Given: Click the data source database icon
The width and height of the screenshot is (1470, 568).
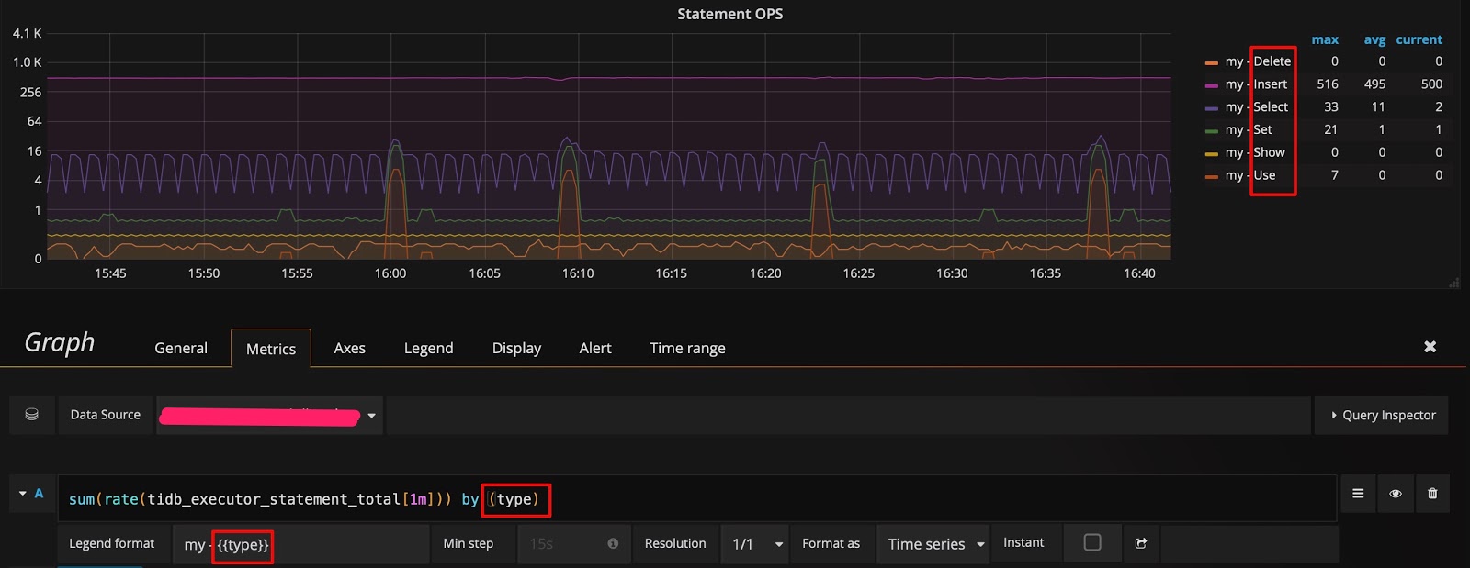Looking at the screenshot, I should pyautogui.click(x=31, y=415).
